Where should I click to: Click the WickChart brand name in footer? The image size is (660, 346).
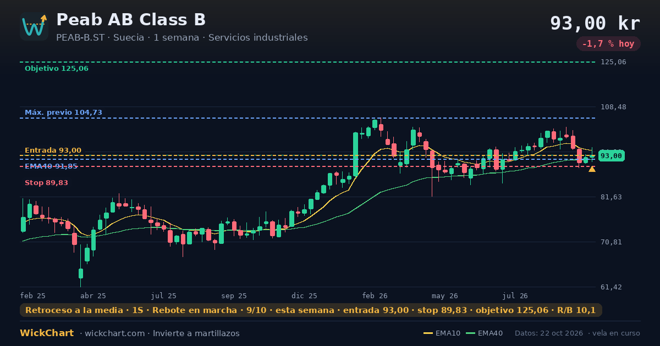(x=47, y=333)
